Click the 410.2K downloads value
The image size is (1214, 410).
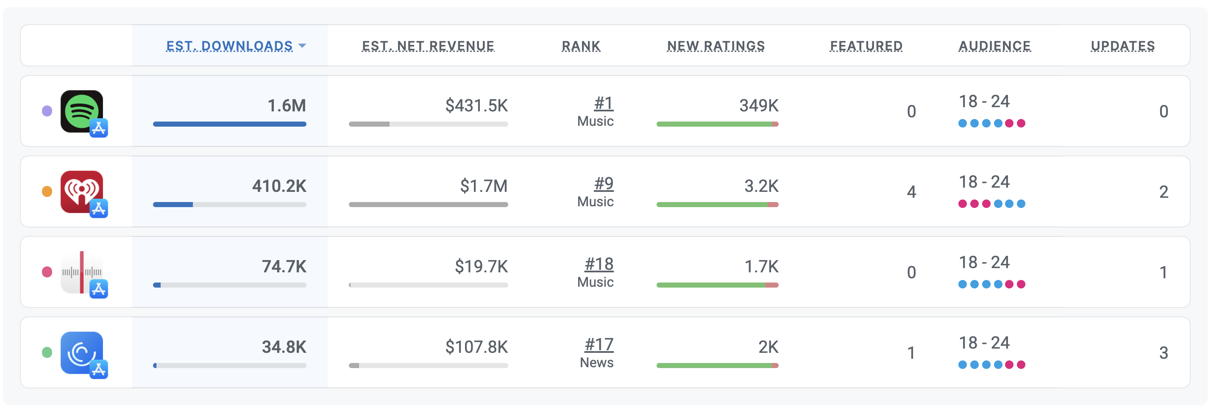pyautogui.click(x=279, y=186)
